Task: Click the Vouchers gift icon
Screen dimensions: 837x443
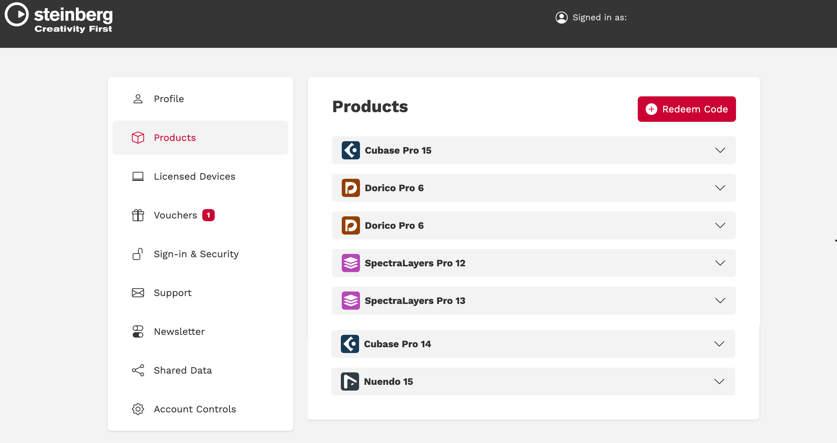Action: click(x=138, y=215)
